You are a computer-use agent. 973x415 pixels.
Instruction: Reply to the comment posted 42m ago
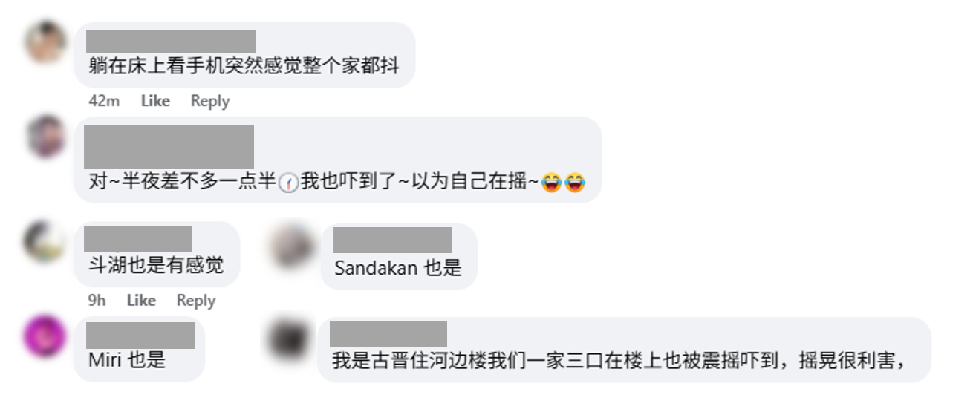click(210, 101)
